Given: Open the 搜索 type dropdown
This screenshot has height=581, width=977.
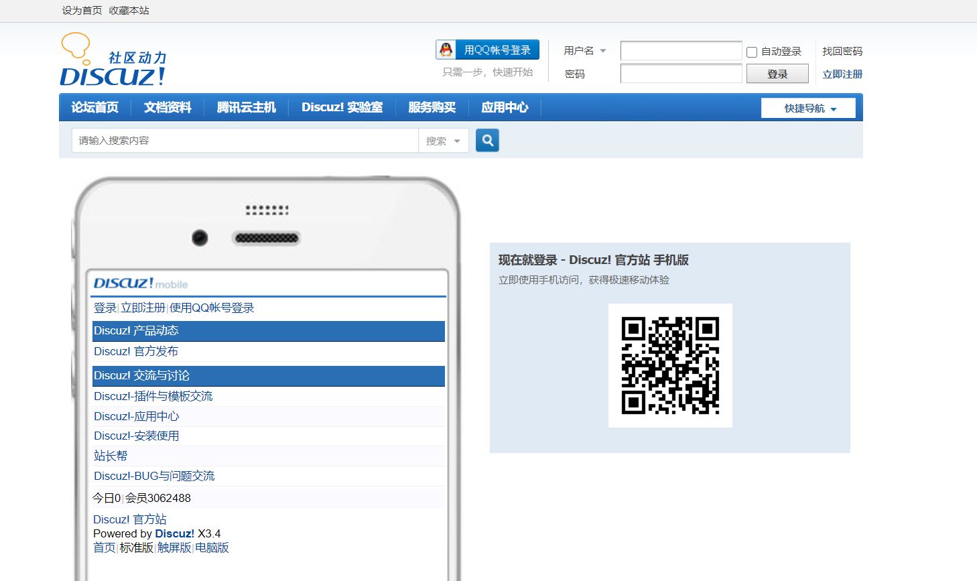Looking at the screenshot, I should tap(443, 141).
